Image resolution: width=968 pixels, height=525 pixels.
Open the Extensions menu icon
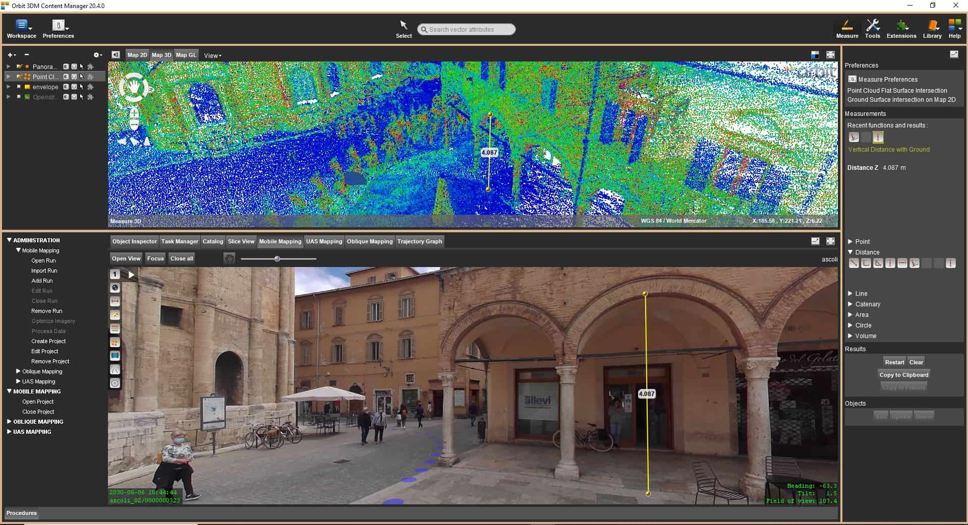click(901, 29)
